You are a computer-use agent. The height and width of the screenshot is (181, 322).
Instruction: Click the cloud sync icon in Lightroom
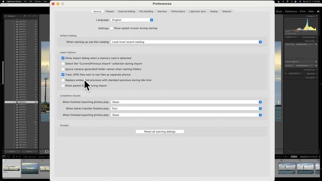point(318,12)
